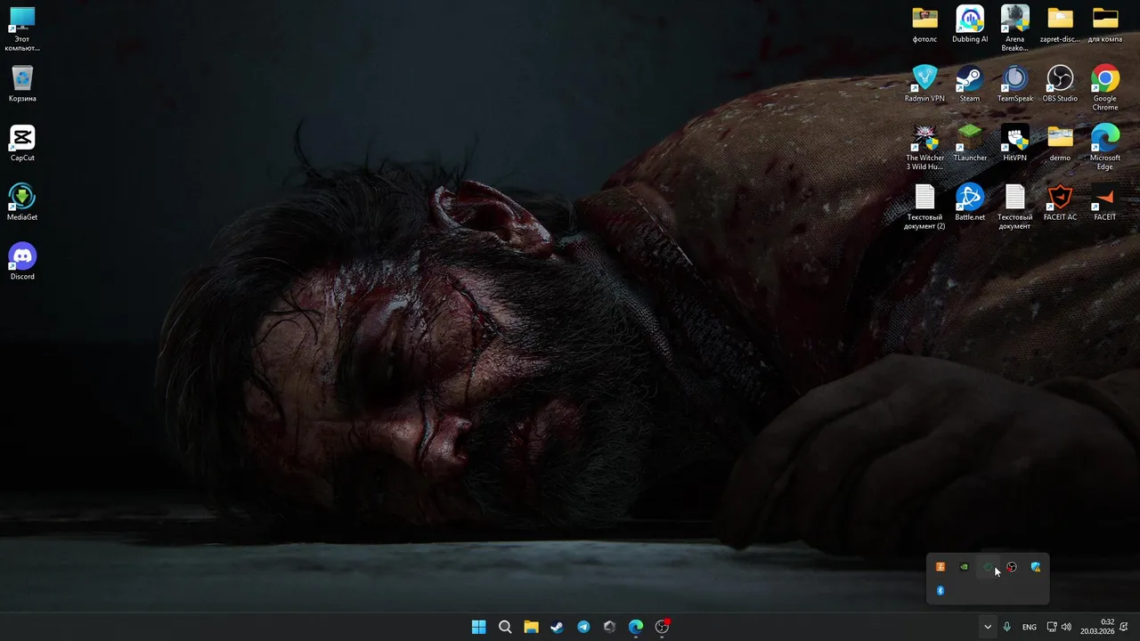The image size is (1140, 641).
Task: Select the Discord desktop shortcut
Action: pyautogui.click(x=22, y=262)
